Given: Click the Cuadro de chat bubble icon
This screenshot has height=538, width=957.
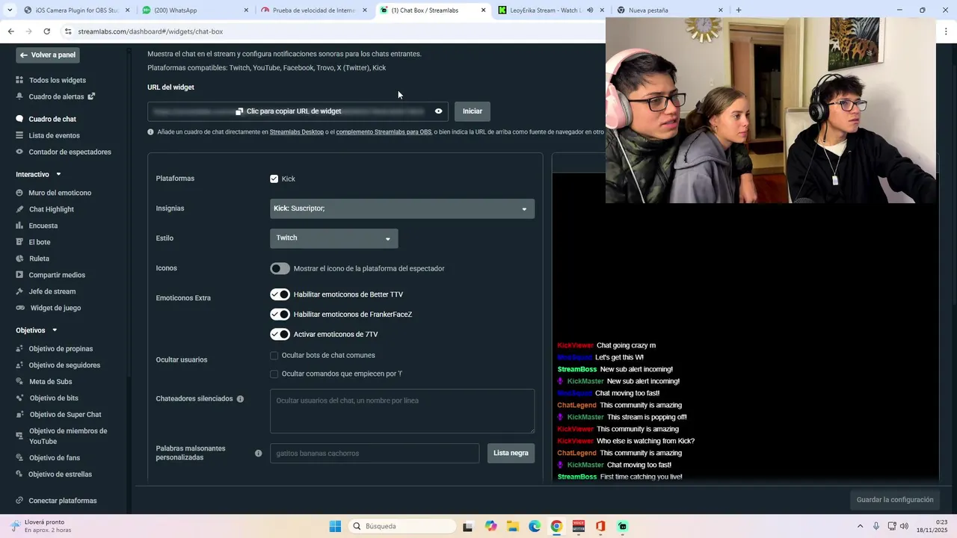Looking at the screenshot, I should click(x=19, y=119).
